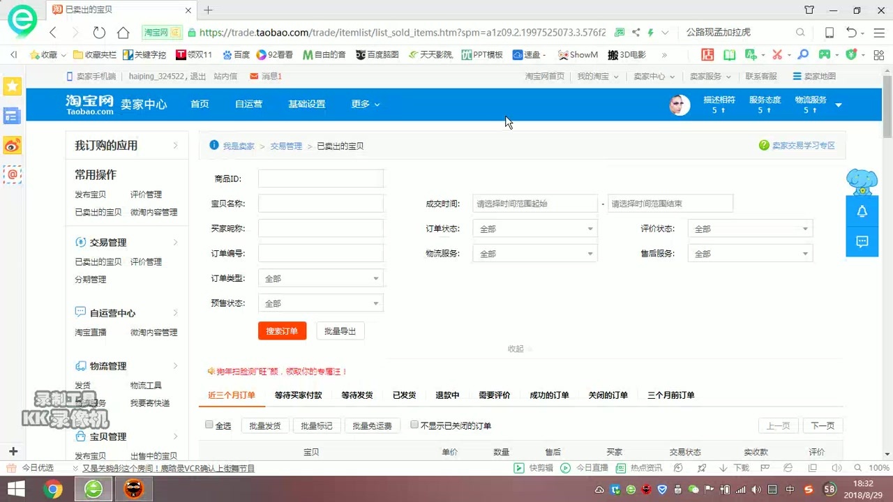893x502 pixels.
Task: Open the 订单状态 dropdown
Action: tap(535, 229)
